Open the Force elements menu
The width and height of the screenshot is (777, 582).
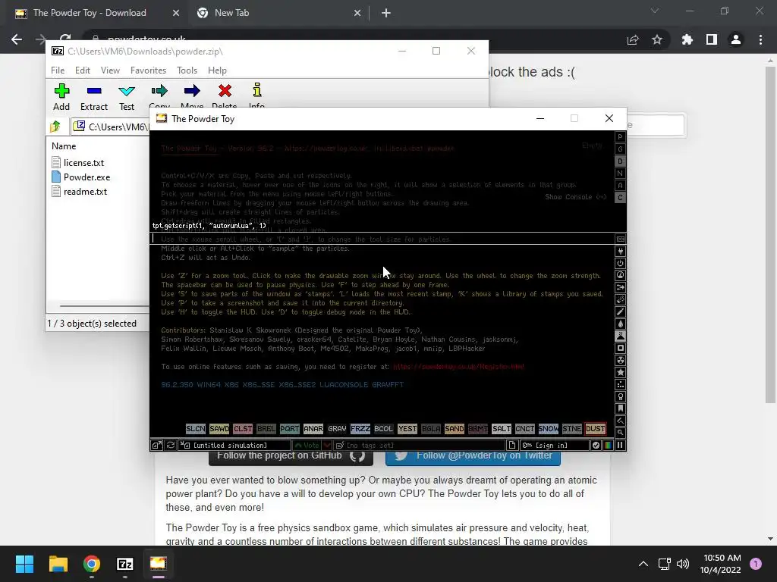[620, 287]
